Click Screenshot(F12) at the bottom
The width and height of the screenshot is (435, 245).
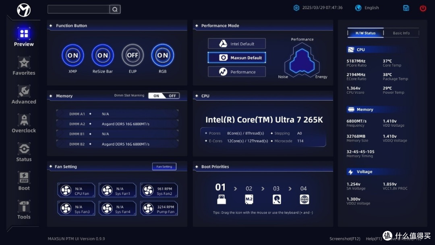pyautogui.click(x=345, y=239)
